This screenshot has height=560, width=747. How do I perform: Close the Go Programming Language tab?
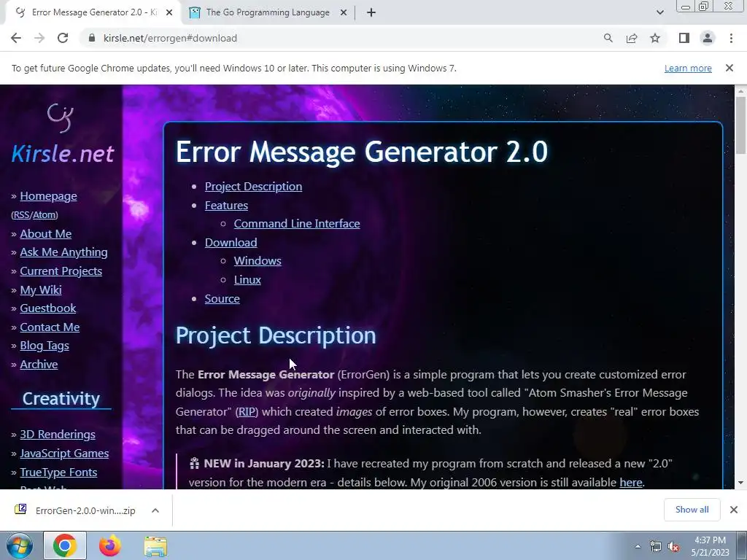pyautogui.click(x=344, y=12)
